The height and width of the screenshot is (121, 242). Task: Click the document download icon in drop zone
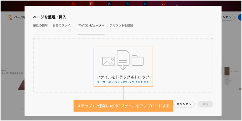(x=123, y=60)
